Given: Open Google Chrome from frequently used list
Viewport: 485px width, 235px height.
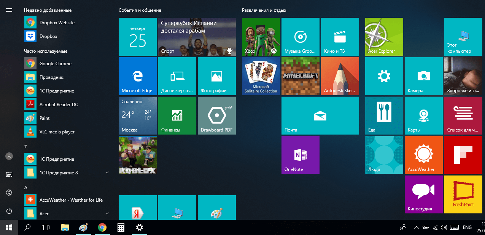Looking at the screenshot, I should click(56, 64).
